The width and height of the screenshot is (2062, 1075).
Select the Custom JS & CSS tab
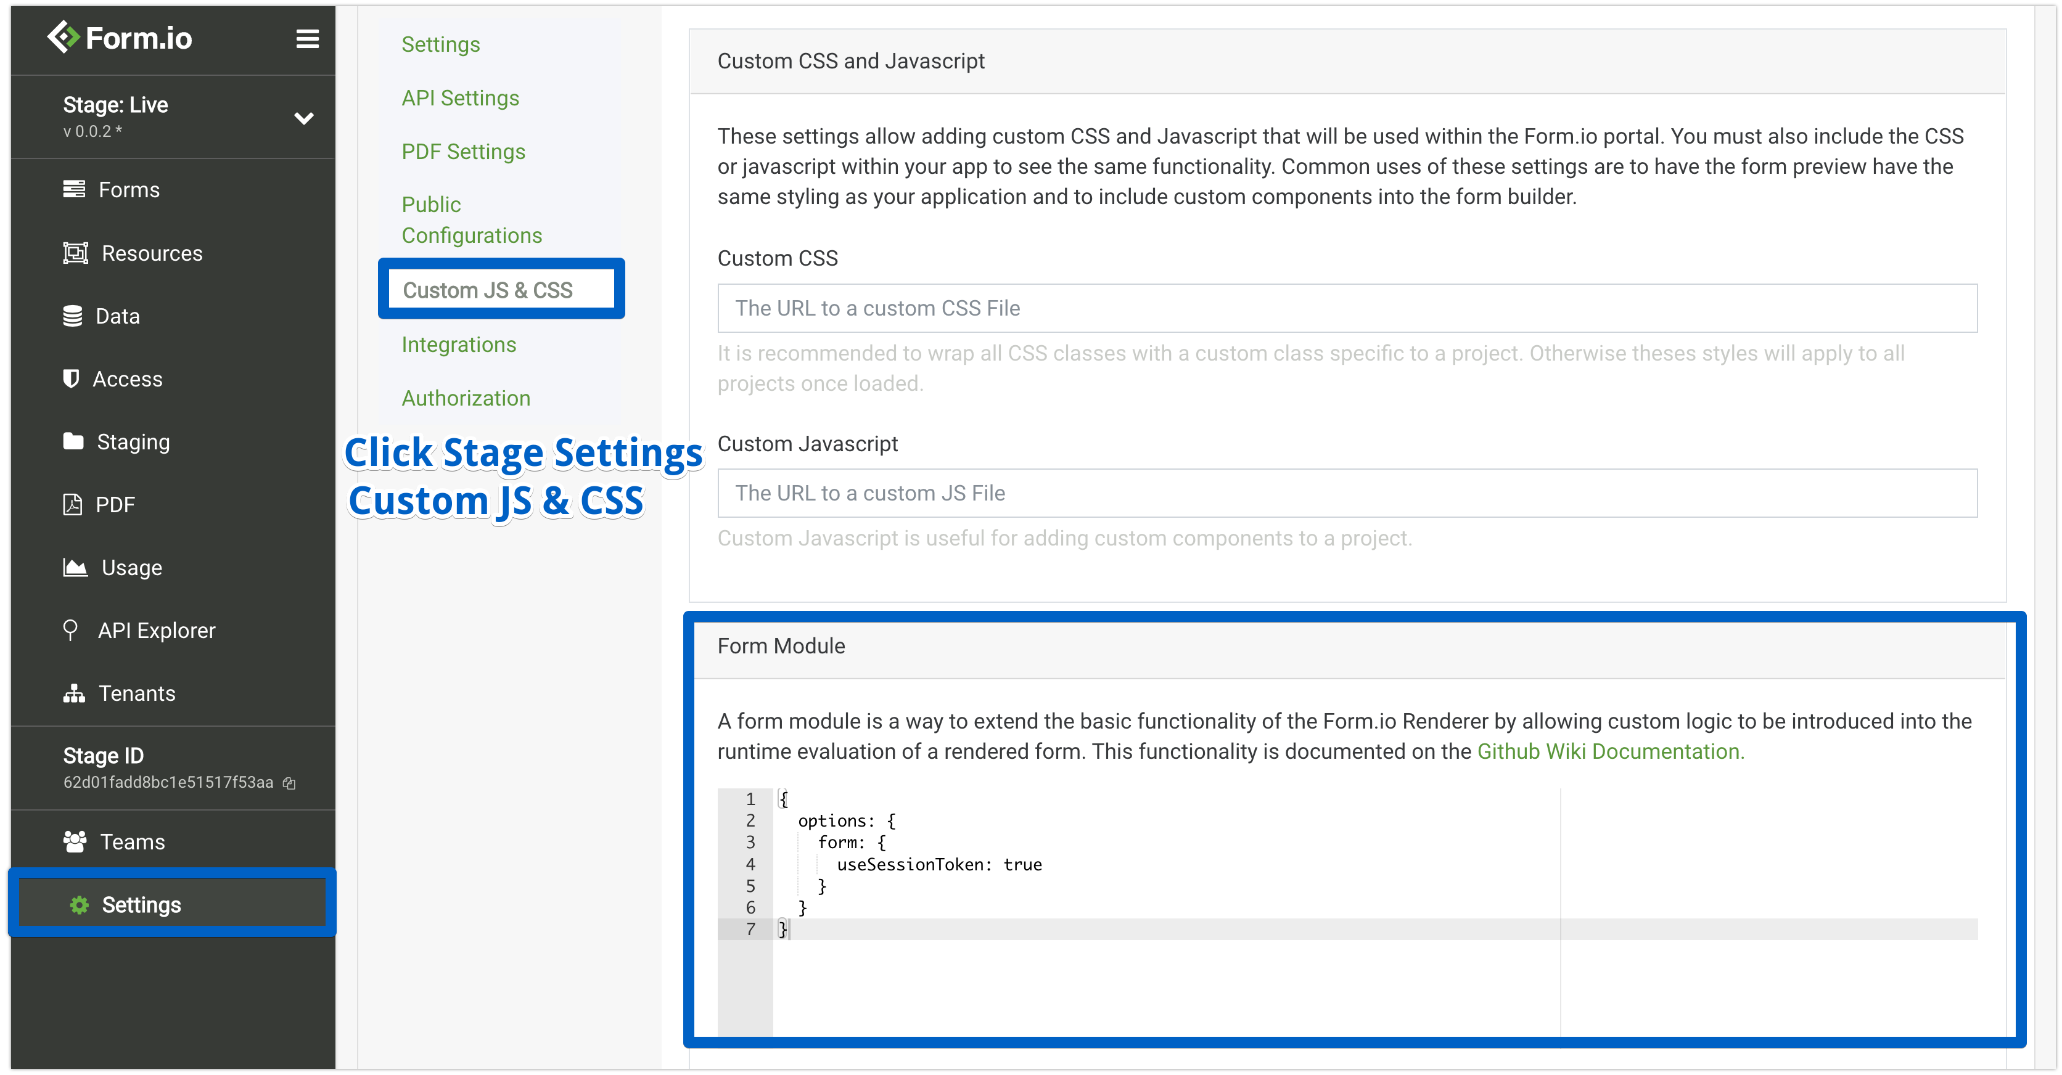pos(488,290)
